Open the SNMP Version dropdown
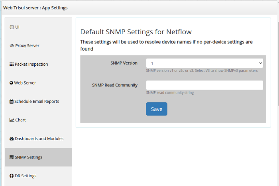This screenshot has width=279, height=186. [x=204, y=63]
